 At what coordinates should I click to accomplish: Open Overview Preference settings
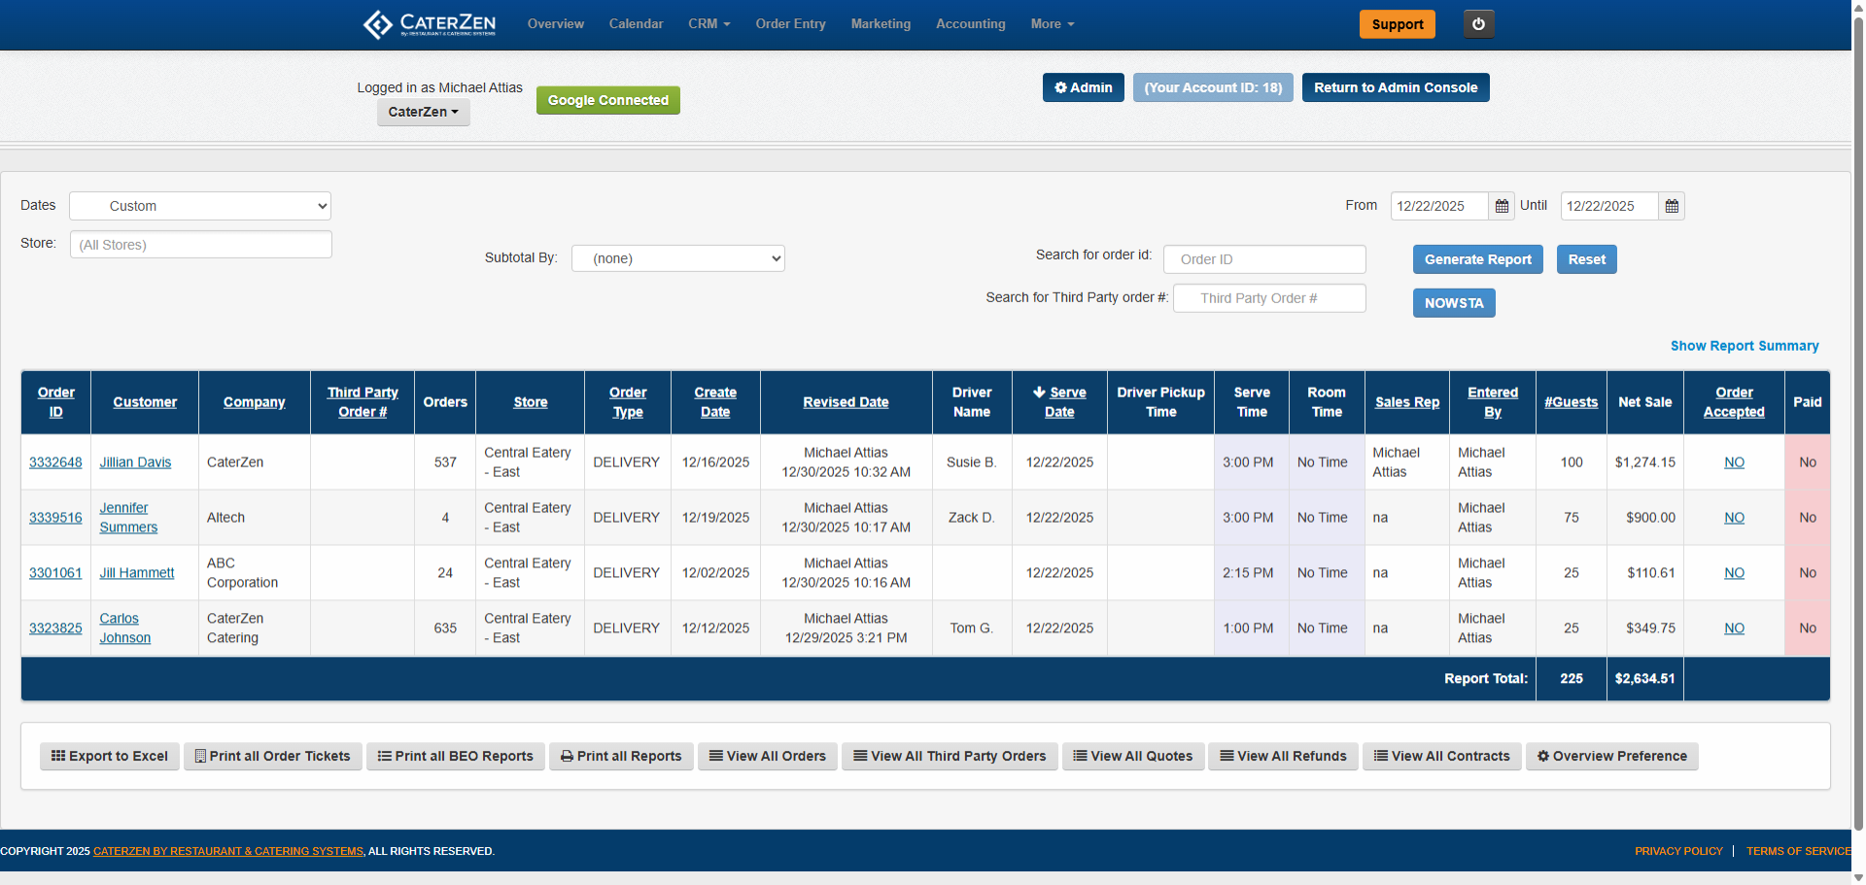(x=1611, y=756)
